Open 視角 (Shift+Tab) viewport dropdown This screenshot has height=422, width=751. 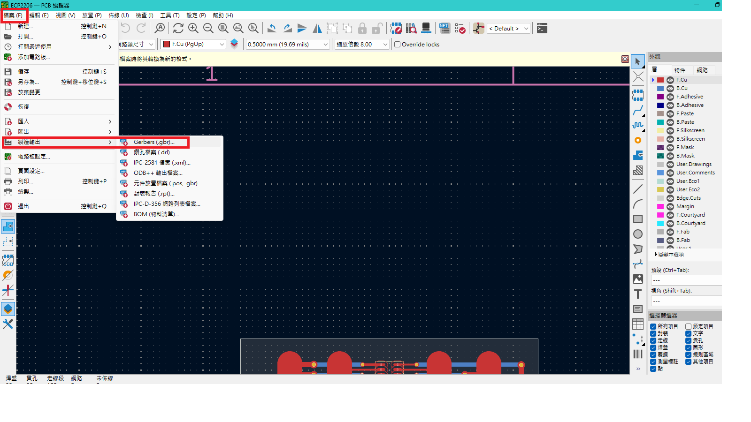click(x=686, y=301)
